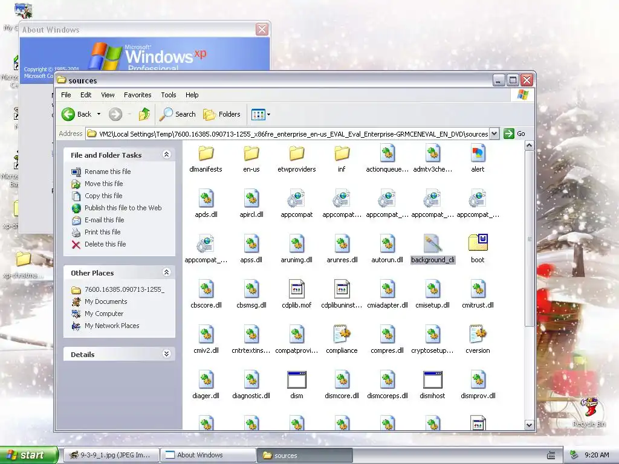619x464 pixels.
Task: Click Print this file
Action: 102,233
